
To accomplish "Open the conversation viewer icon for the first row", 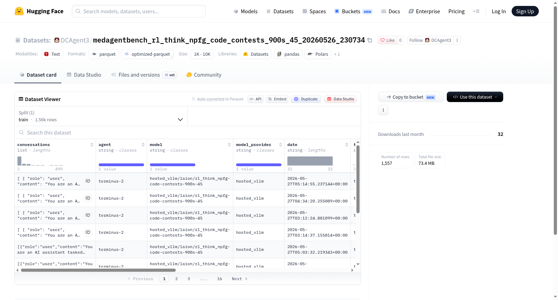I will click(88, 181).
